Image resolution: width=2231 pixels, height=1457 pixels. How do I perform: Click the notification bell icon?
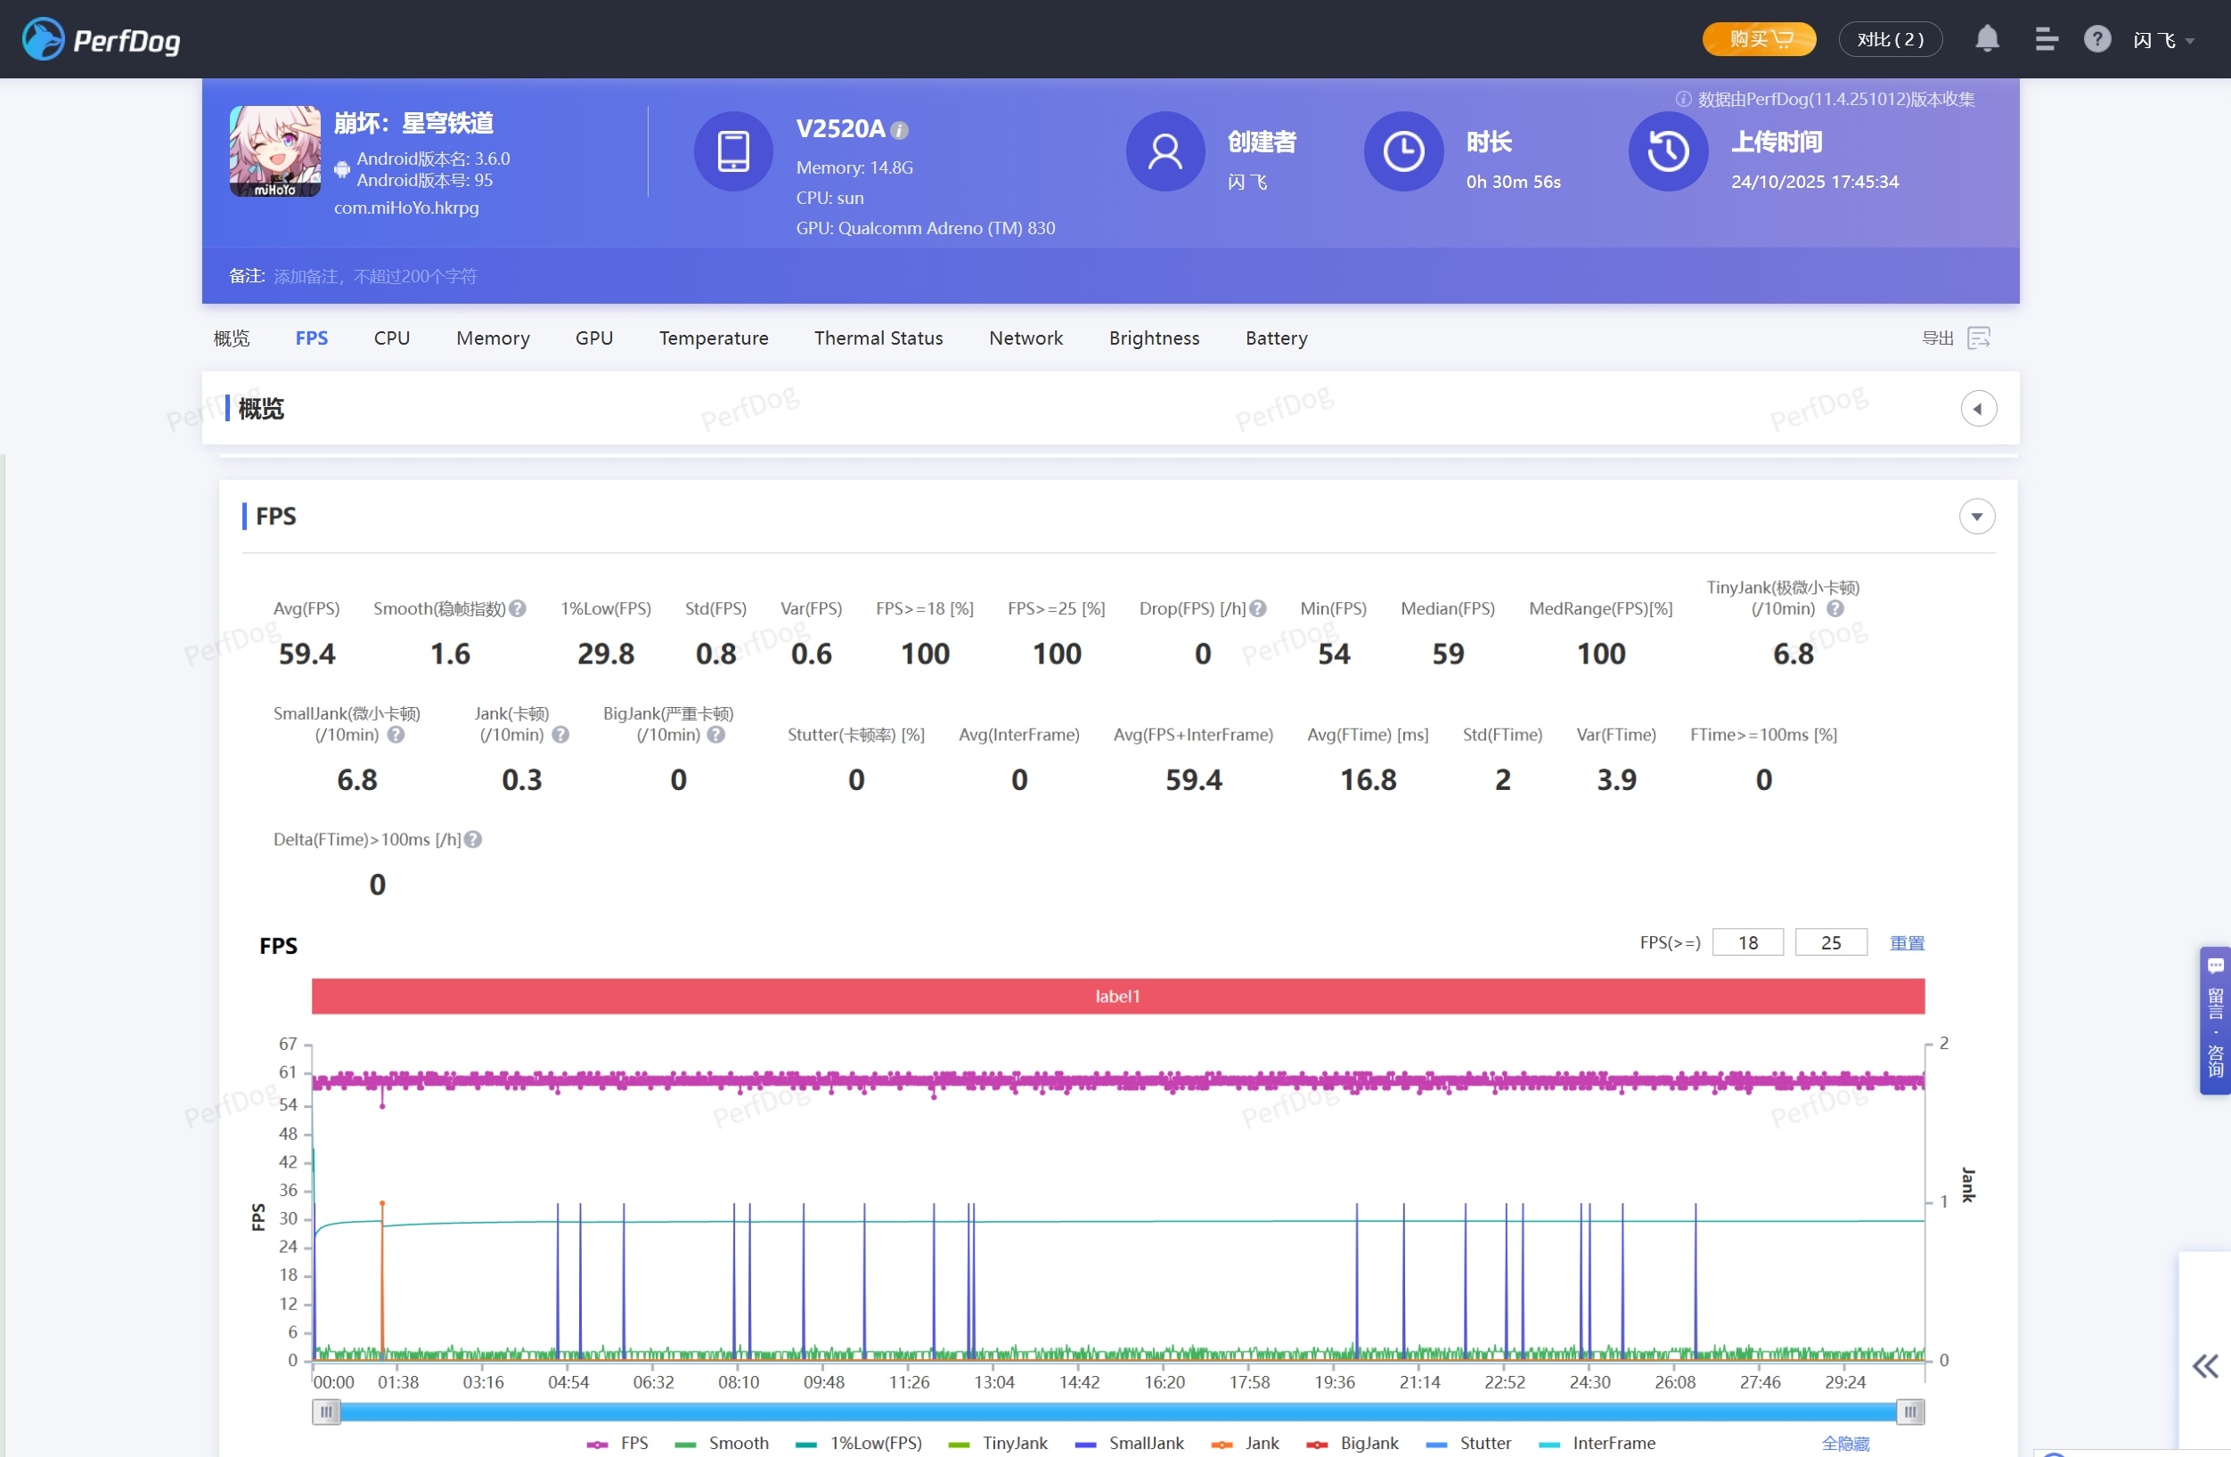(x=1986, y=39)
